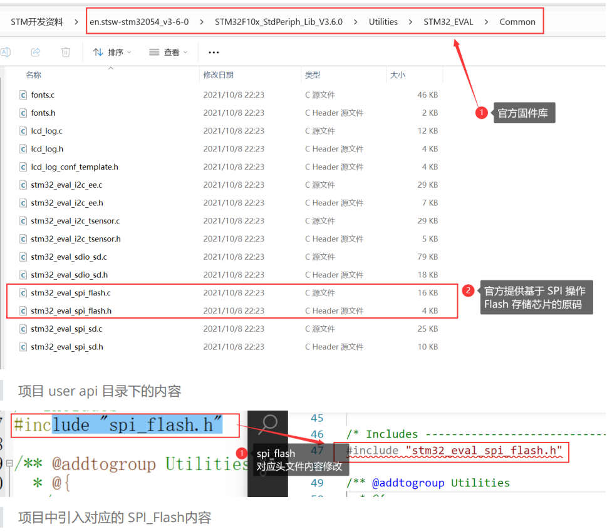Select STM开发资料 breadcrumb folder
The width and height of the screenshot is (612, 532).
pos(37,22)
